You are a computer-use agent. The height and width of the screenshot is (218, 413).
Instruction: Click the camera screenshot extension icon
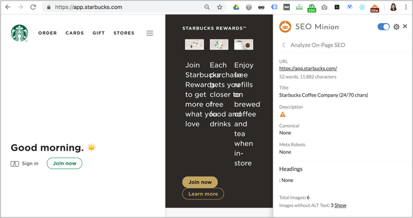click(x=324, y=8)
